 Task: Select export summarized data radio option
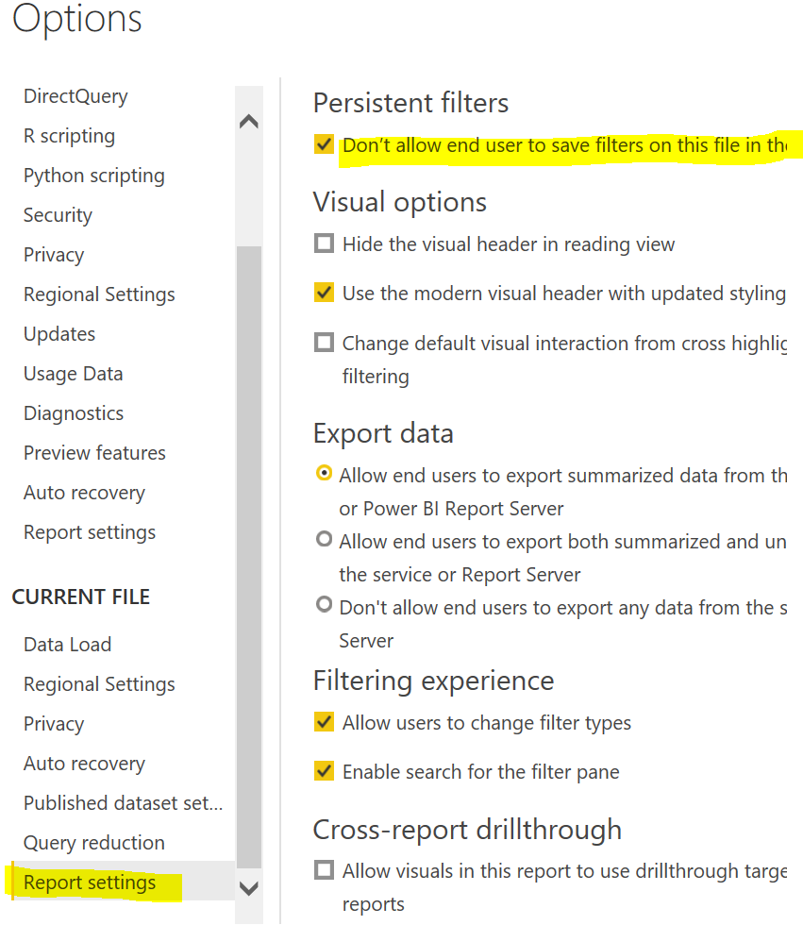[x=325, y=474]
